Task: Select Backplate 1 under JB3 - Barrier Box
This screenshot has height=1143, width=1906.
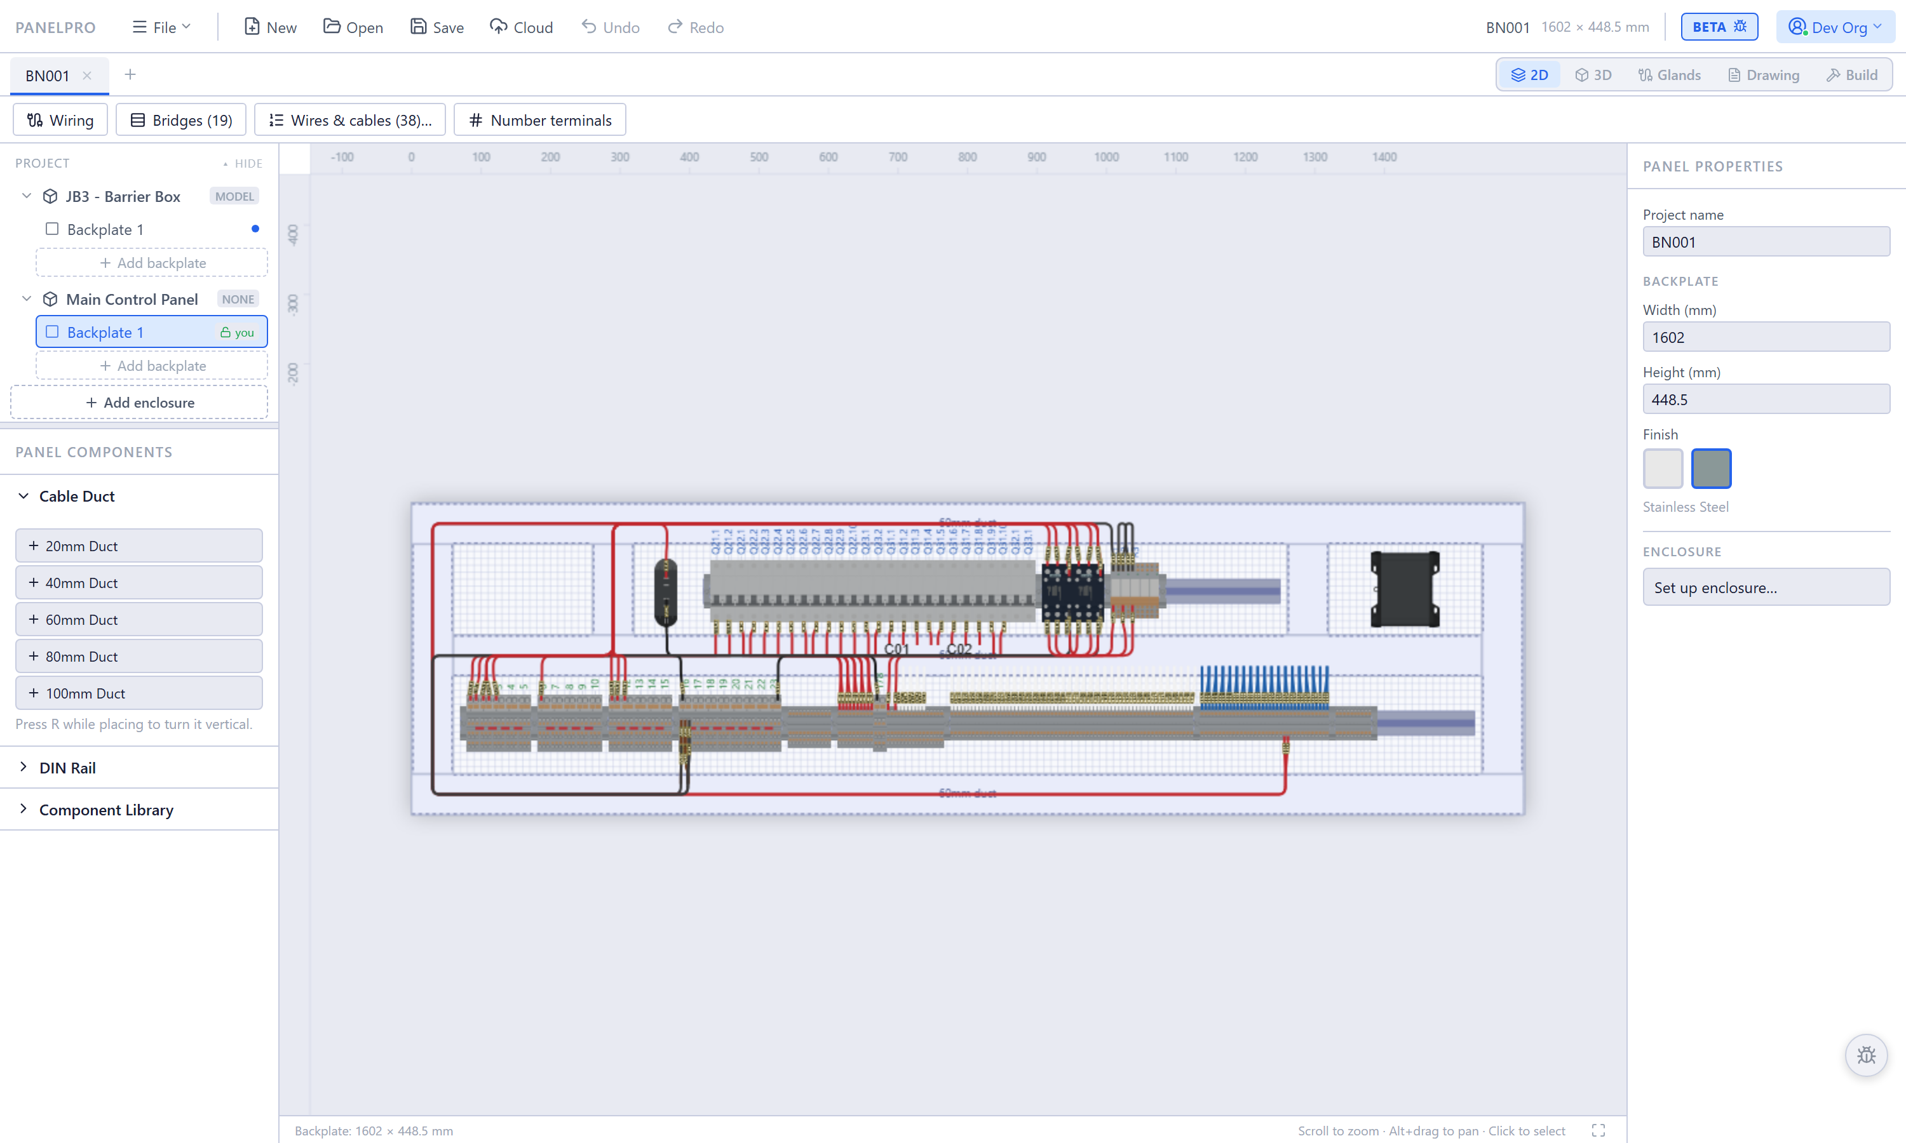Action: point(152,229)
